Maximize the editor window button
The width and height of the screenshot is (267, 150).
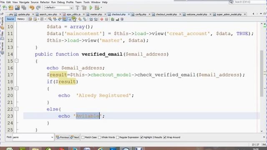(265, 14)
